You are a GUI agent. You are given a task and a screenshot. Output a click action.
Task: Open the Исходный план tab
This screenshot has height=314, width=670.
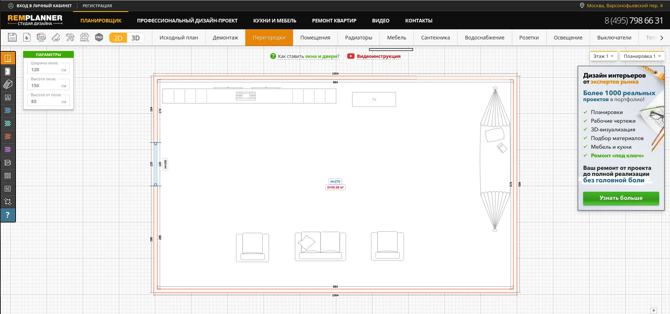(179, 38)
